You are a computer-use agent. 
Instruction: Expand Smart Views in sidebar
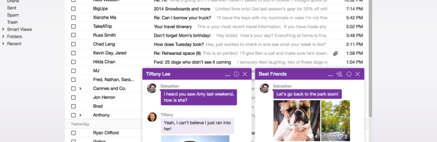[3, 29]
